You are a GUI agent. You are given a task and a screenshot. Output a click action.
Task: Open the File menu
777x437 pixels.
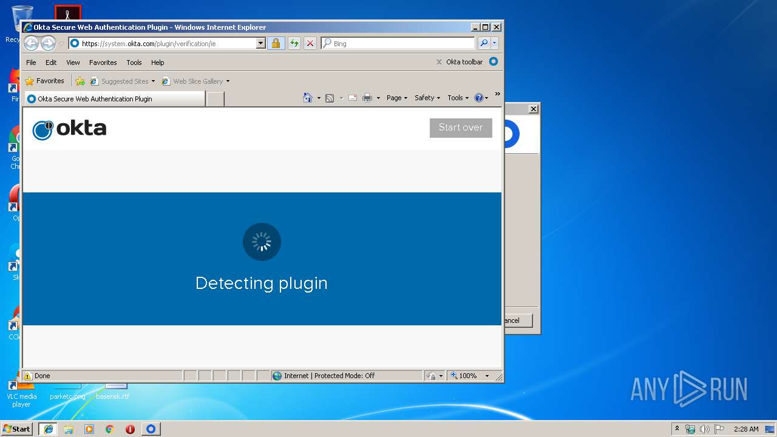31,63
